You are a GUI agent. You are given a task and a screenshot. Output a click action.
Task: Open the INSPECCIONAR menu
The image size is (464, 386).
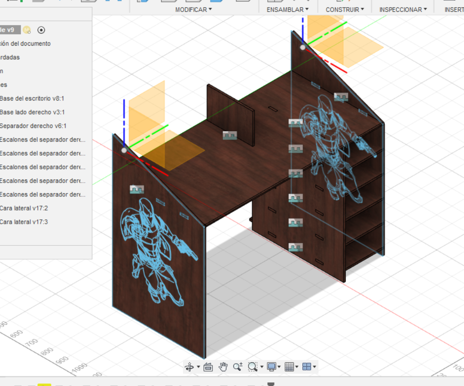pyautogui.click(x=403, y=10)
